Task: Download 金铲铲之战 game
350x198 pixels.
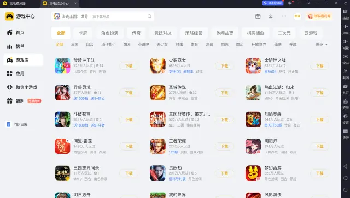Action: pyautogui.click(x=319, y=66)
